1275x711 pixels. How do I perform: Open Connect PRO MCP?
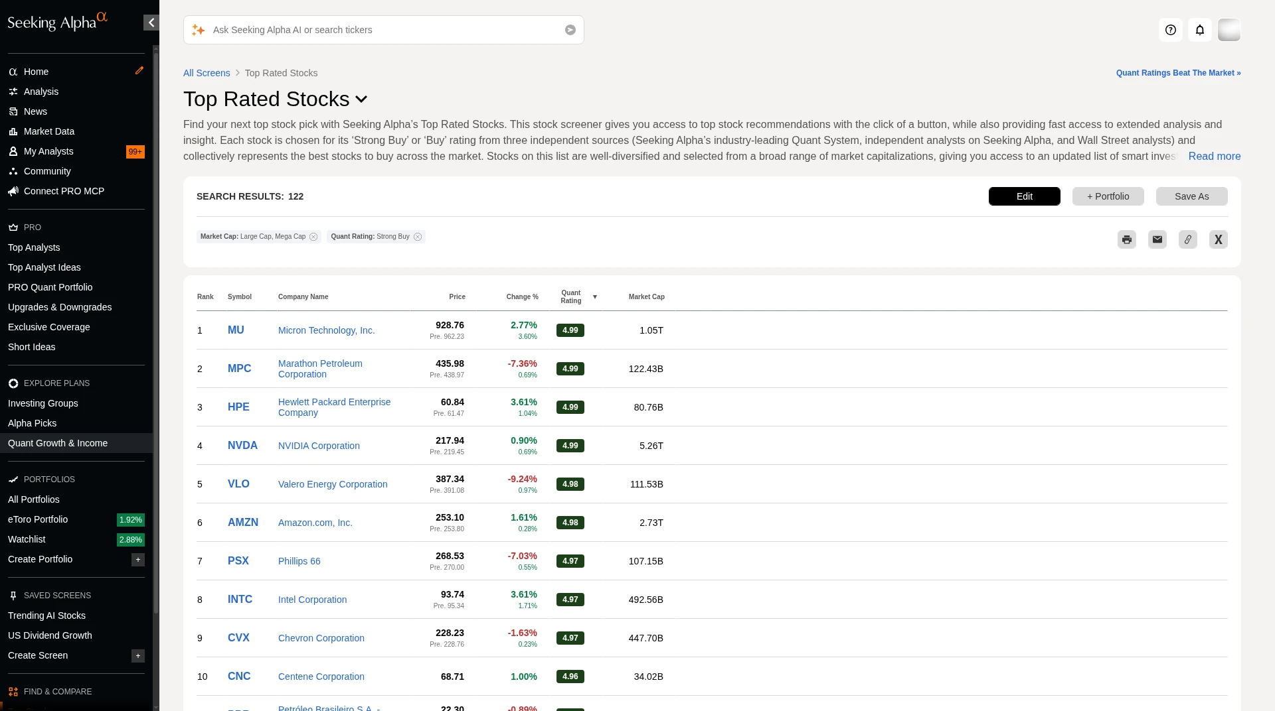pos(64,191)
